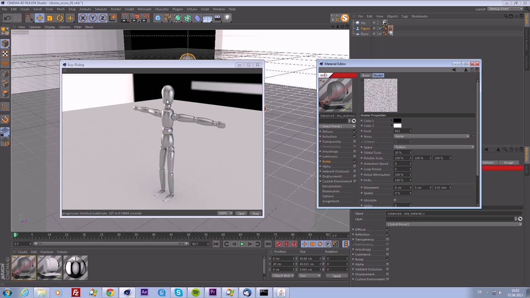Image resolution: width=530 pixels, height=298 pixels.
Task: Toggle Bump checkbox in Material Editor
Action: (354, 161)
